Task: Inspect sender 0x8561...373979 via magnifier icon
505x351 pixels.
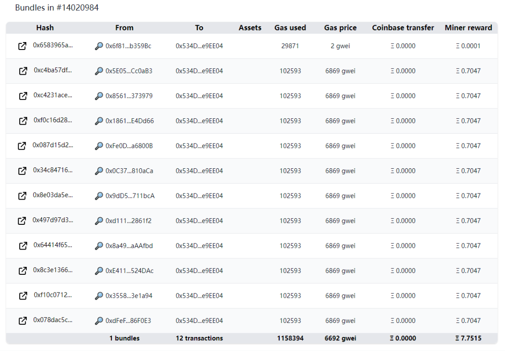Action: point(99,96)
